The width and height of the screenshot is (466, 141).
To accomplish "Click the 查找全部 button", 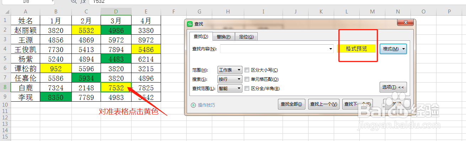I will (291, 104).
